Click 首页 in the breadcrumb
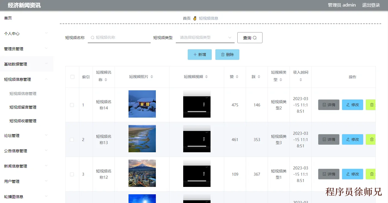388x203 pixels. tap(187, 18)
